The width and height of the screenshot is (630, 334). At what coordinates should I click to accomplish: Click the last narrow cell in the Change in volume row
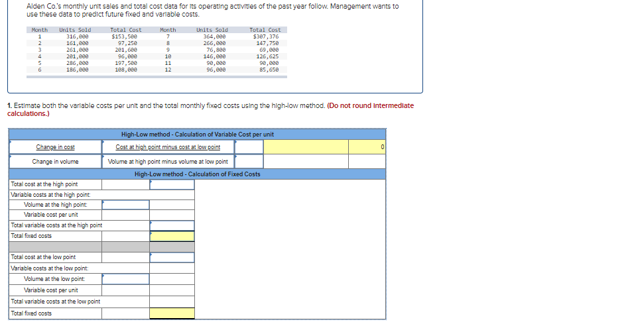[367, 162]
